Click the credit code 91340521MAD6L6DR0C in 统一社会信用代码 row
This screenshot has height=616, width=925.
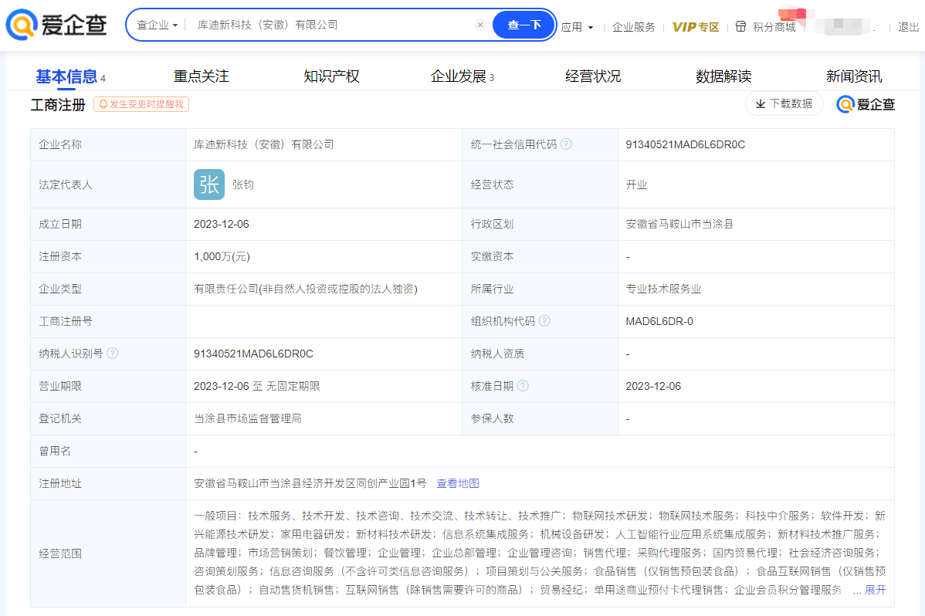point(686,144)
